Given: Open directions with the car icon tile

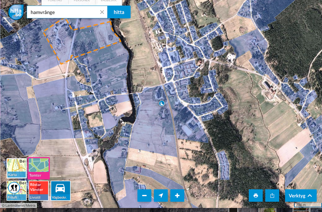Looking at the screenshot, I should (61, 190).
